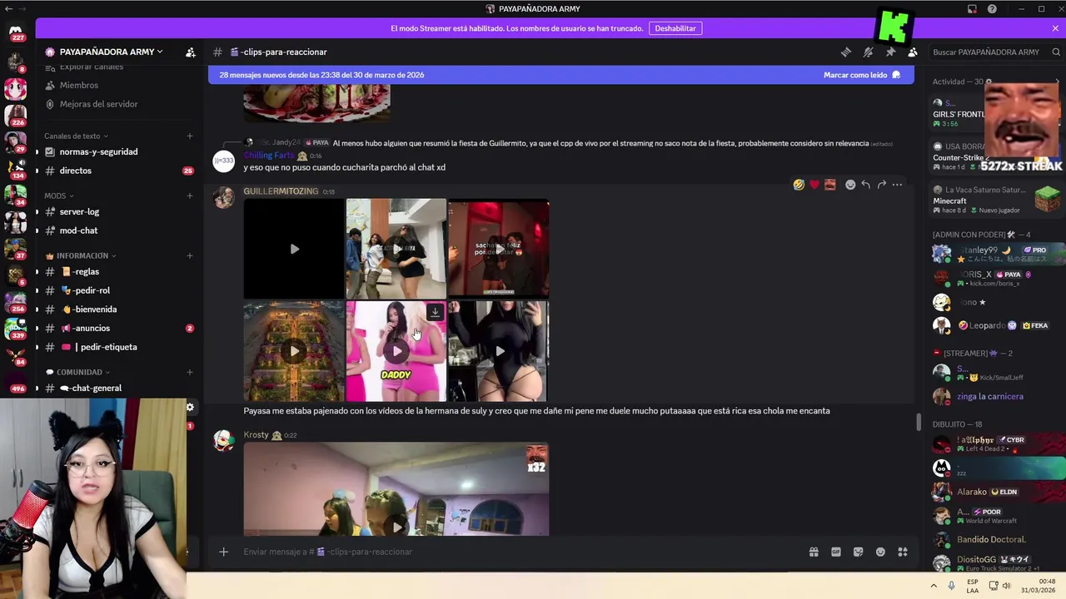
Task: Open the sticker picker
Action: coord(859,552)
